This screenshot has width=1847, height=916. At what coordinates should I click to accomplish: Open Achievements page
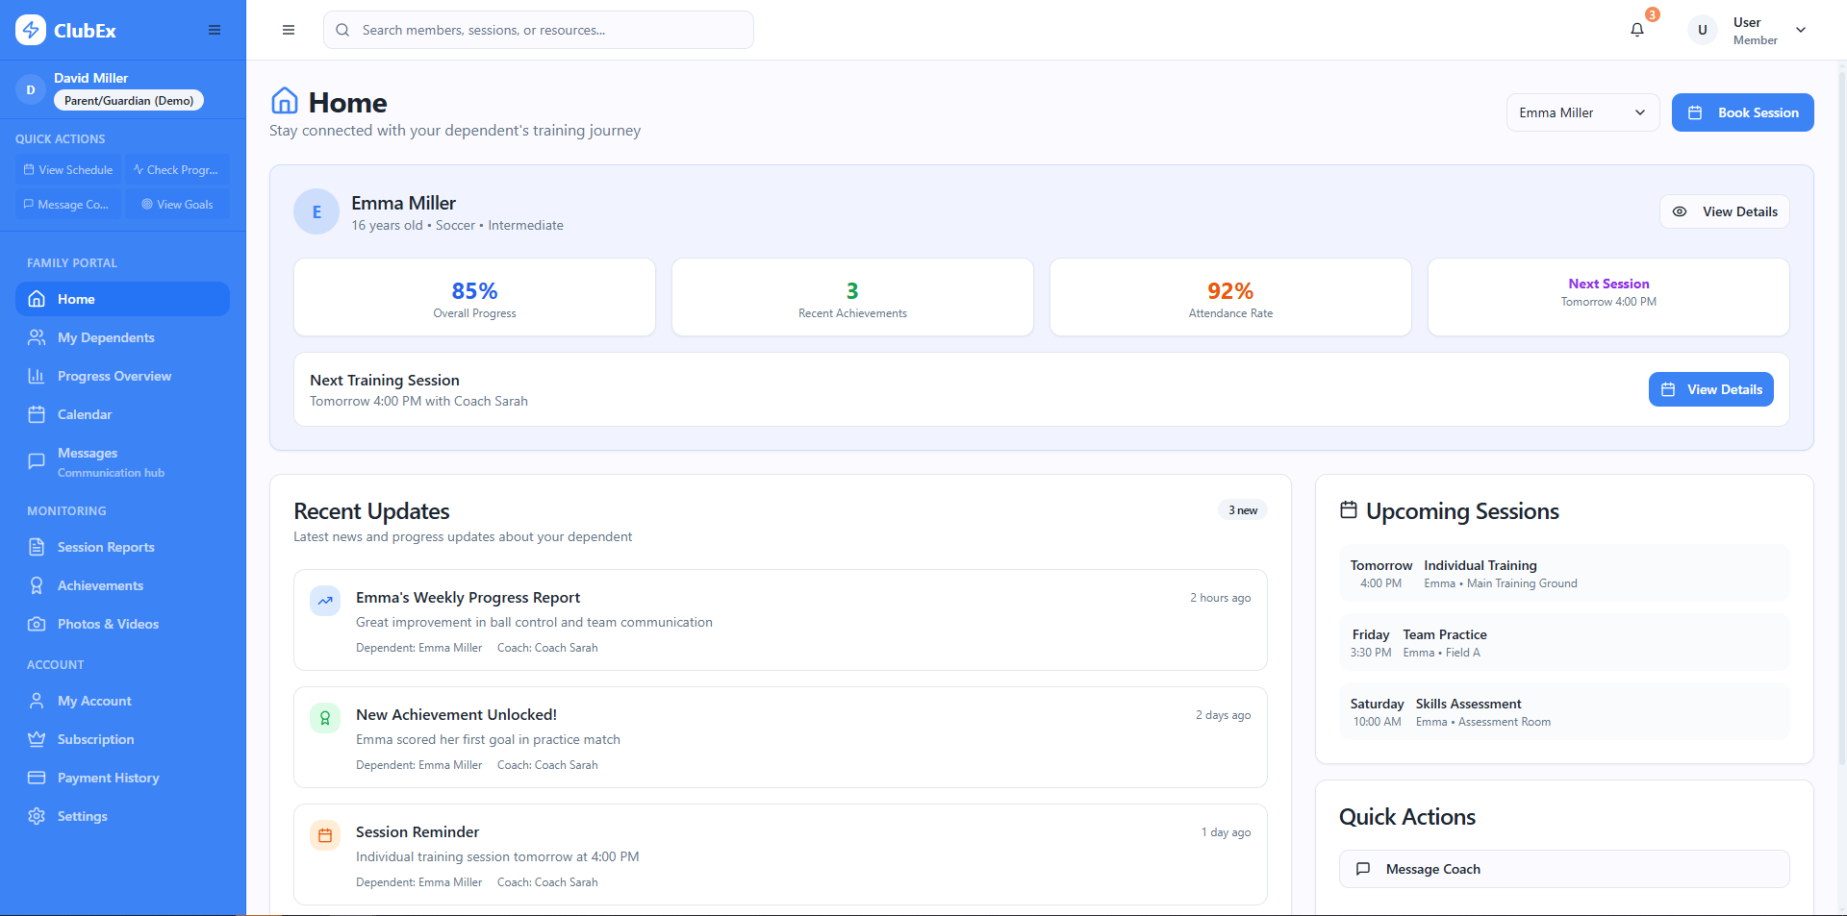click(122, 585)
